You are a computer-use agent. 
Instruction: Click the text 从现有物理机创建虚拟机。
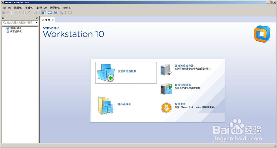(x=188, y=88)
